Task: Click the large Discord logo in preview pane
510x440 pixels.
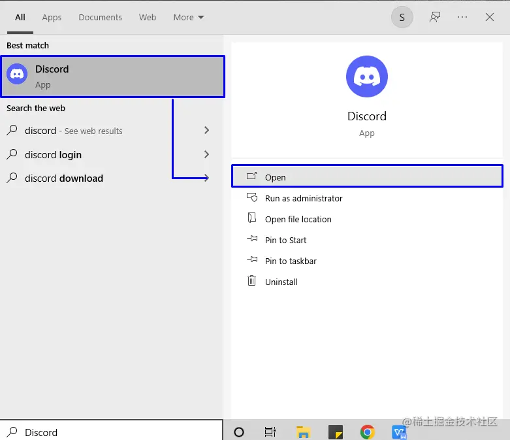Action: (x=367, y=76)
